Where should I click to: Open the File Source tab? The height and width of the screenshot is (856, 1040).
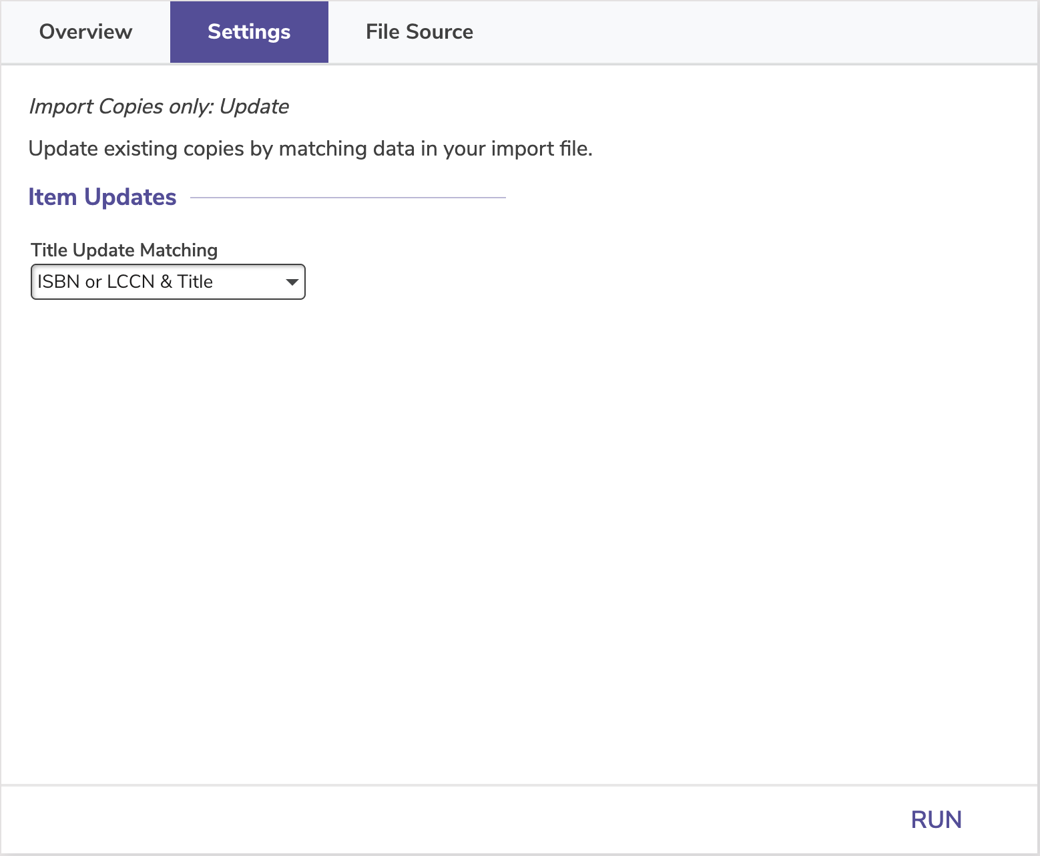(419, 32)
